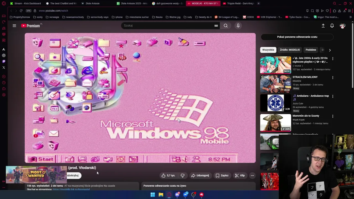The image size is (354, 199).
Task: Dislike the video
Action: tap(183, 176)
